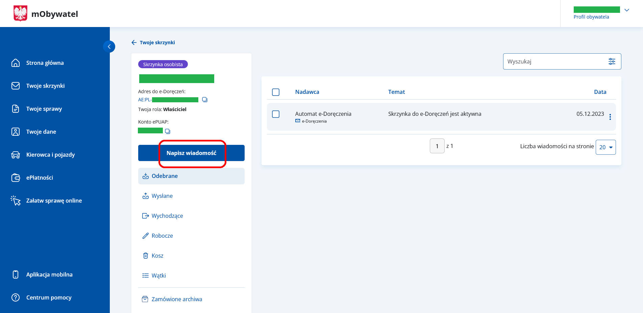The image size is (643, 313).
Task: Copy the Konto ePUAP identifier icon
Action: [x=168, y=131]
